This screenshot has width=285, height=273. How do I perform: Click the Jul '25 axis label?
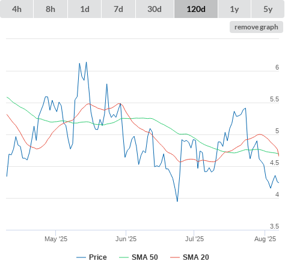pyautogui.click(x=194, y=239)
